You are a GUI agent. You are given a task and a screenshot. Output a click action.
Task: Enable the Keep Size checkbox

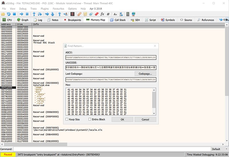coord(67,119)
